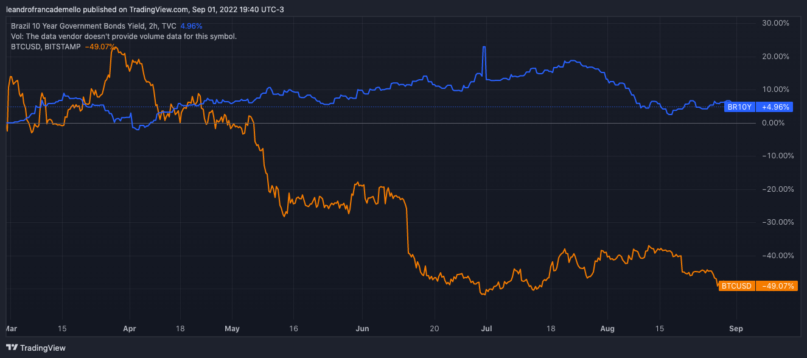Click the Aug date label on time axis

[607, 329]
